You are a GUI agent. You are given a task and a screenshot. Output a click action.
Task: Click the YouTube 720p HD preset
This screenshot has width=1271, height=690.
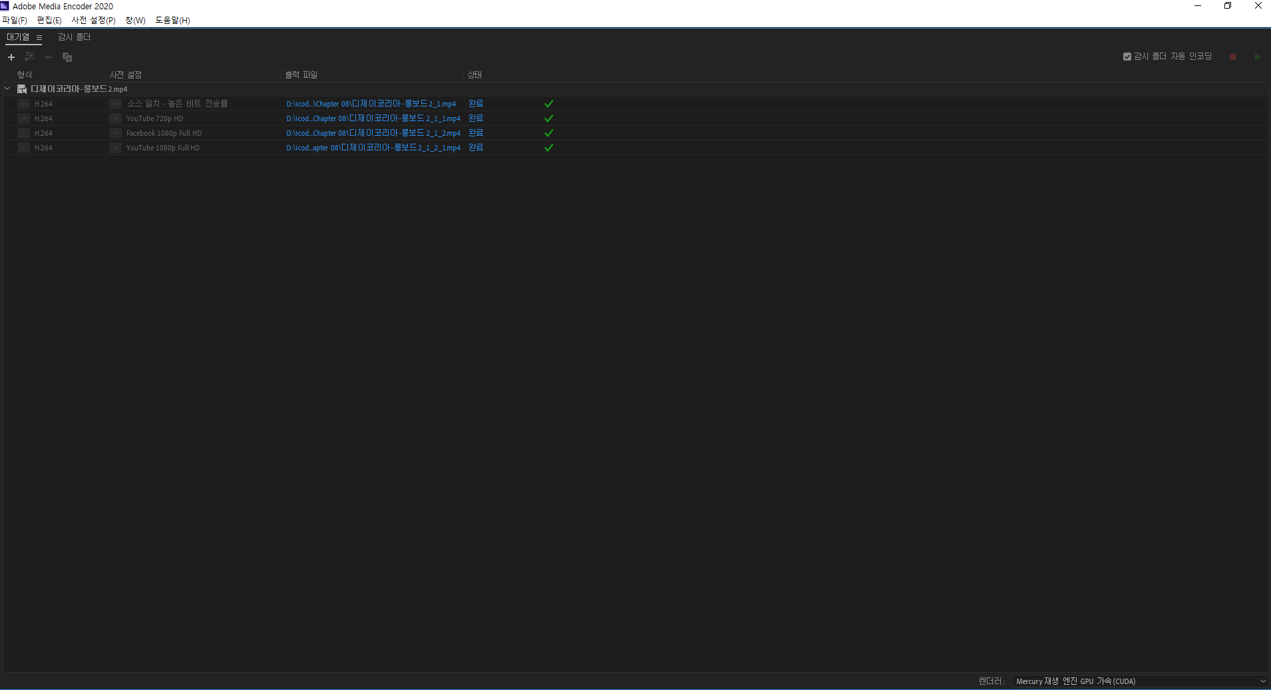154,118
